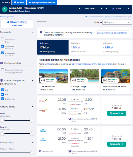Click the baggage fee notice link

[108, 17]
